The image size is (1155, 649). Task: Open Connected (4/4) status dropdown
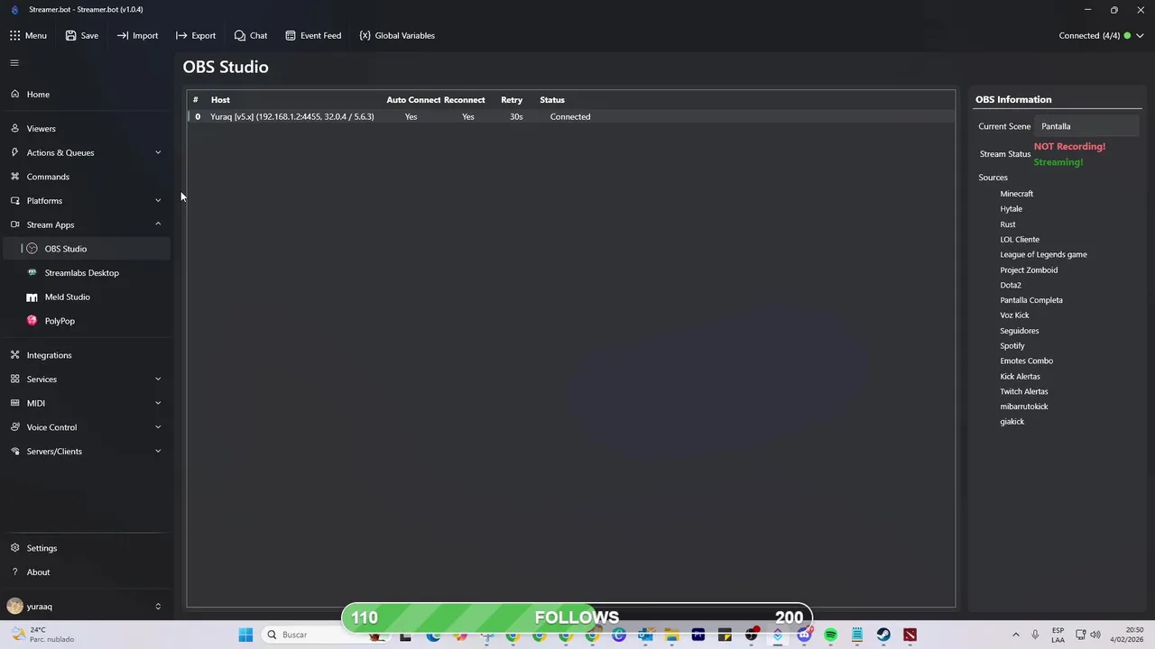[x=1102, y=35]
